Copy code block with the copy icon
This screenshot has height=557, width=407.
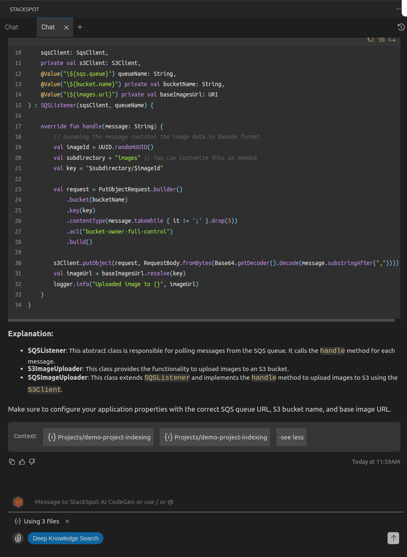[371, 39]
